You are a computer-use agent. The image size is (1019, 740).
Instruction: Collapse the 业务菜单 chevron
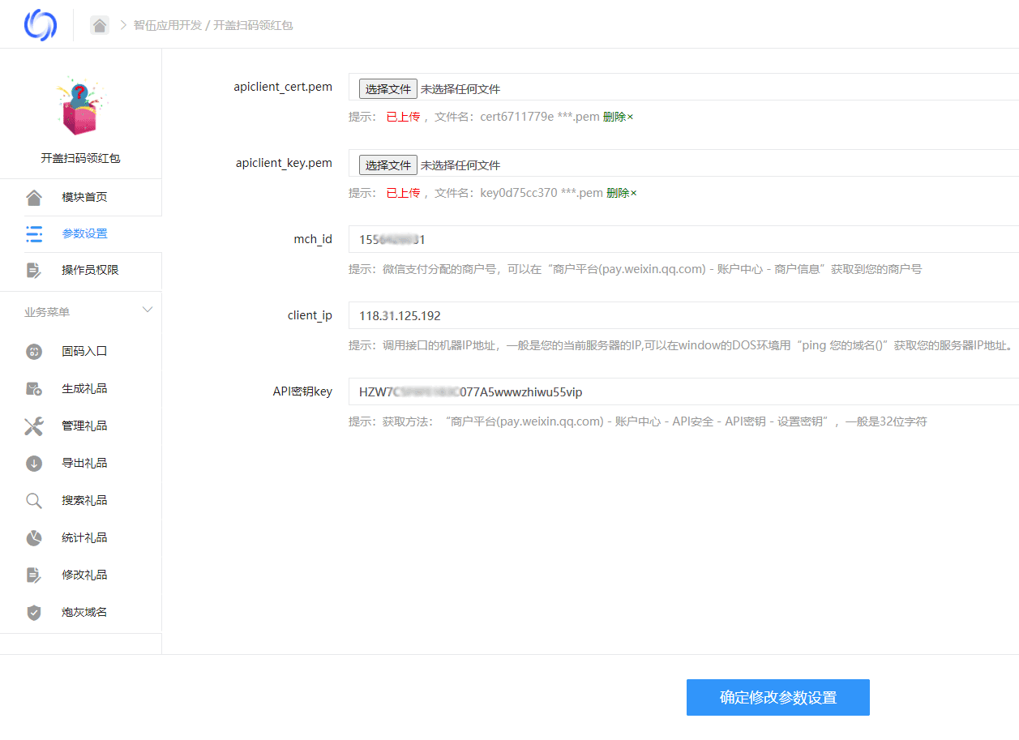click(148, 310)
